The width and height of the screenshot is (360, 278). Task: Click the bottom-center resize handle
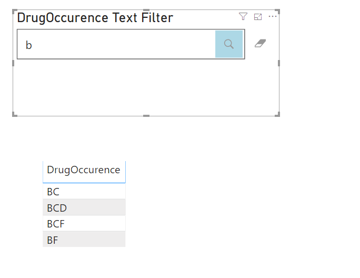point(146,115)
